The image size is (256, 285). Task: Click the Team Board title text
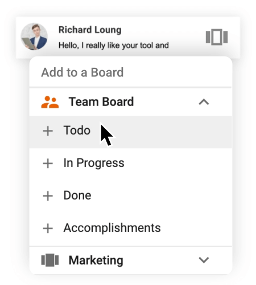click(x=101, y=101)
